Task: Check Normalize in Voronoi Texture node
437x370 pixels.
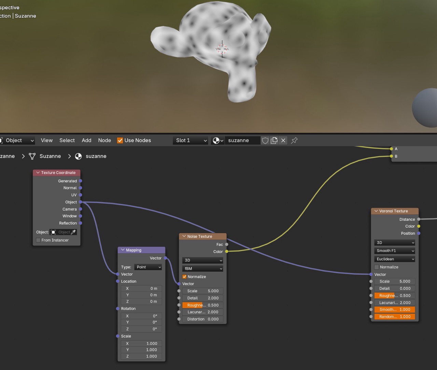Action: point(377,267)
